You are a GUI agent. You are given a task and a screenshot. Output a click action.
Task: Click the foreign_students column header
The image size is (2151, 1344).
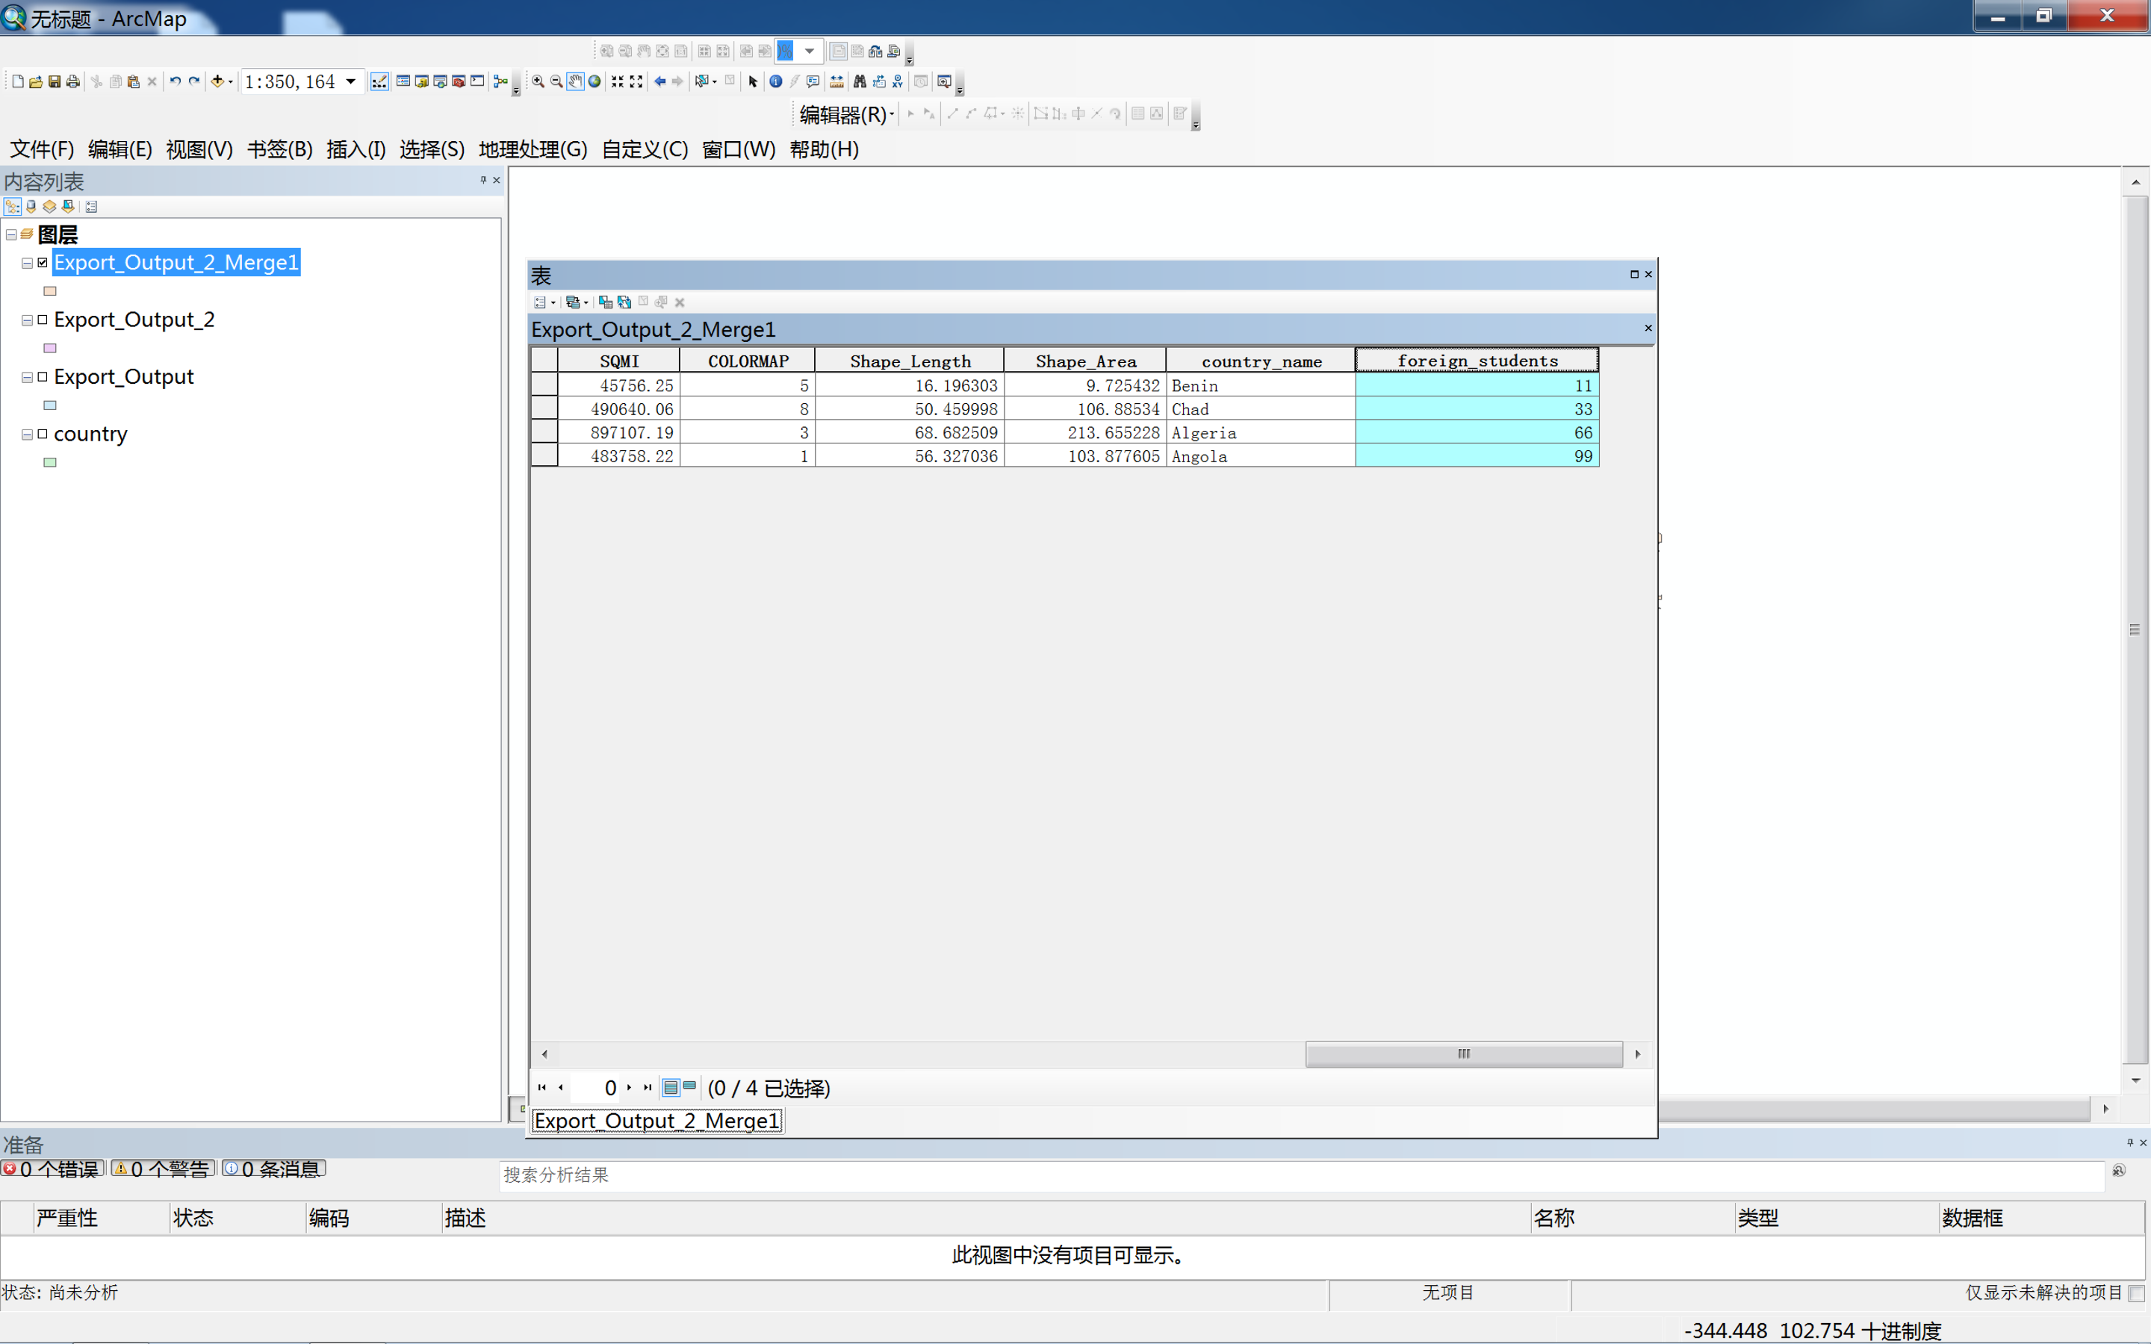[1477, 361]
